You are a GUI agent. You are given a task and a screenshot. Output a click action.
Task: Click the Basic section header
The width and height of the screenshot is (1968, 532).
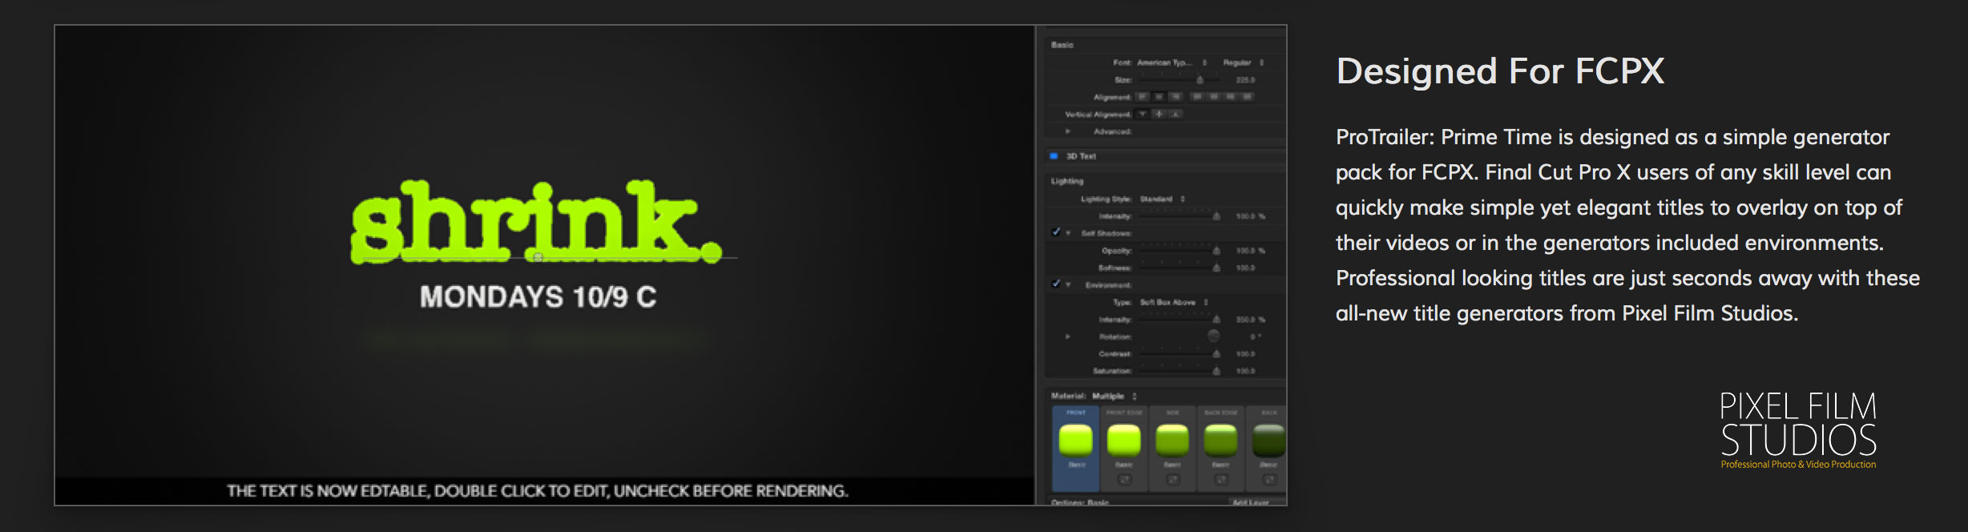click(1063, 45)
